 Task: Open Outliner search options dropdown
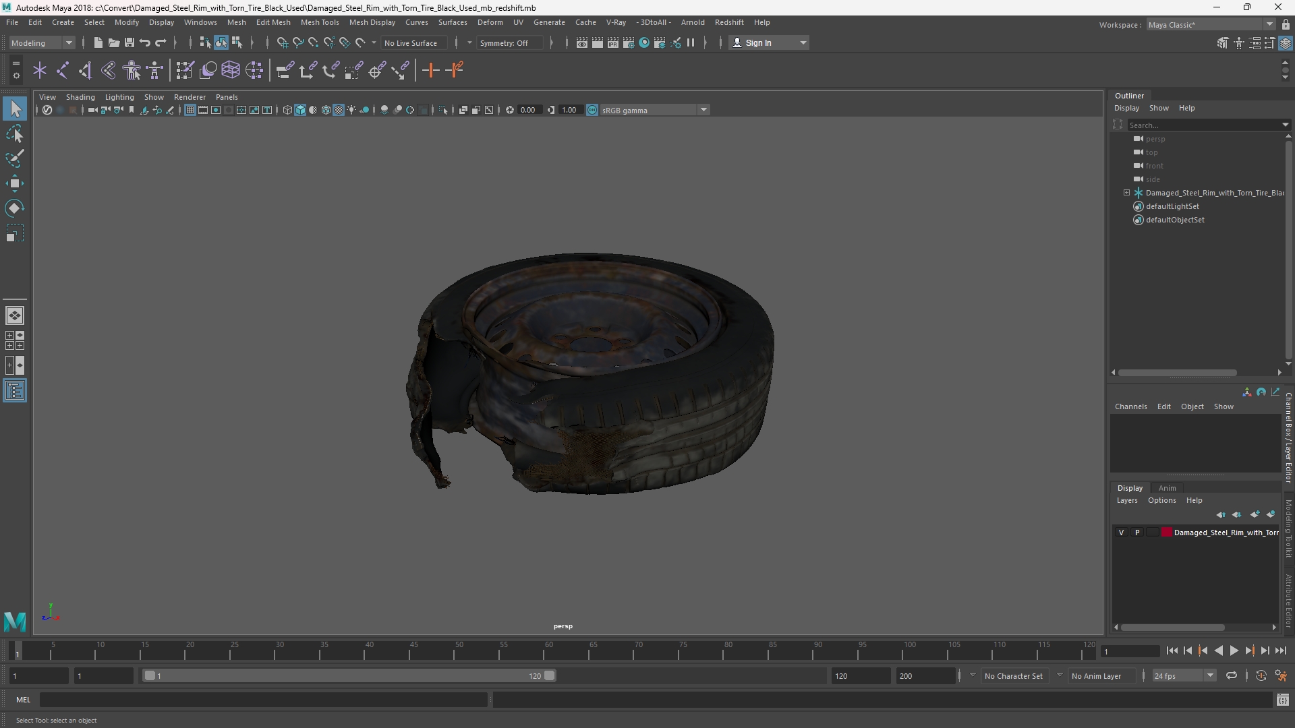[x=1285, y=125]
